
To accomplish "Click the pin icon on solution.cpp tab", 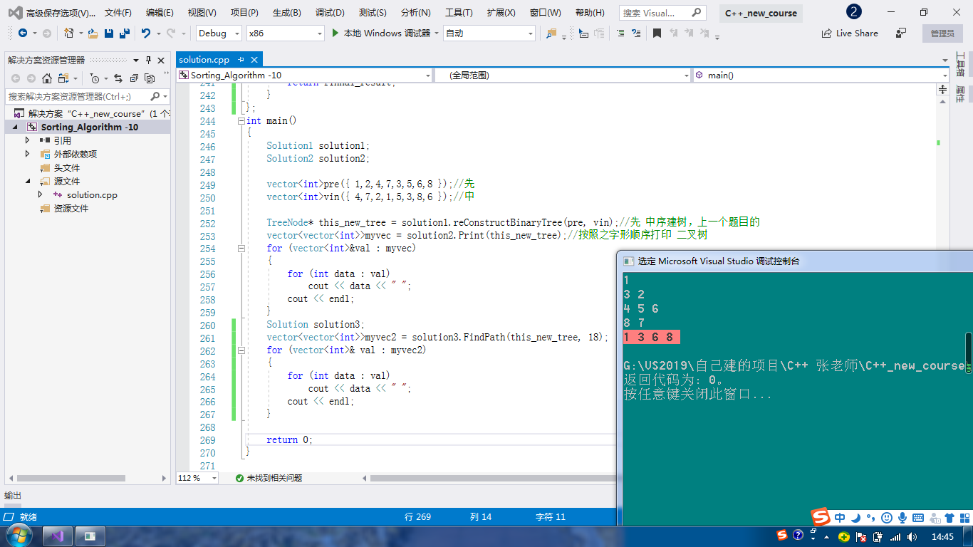I will tap(241, 60).
